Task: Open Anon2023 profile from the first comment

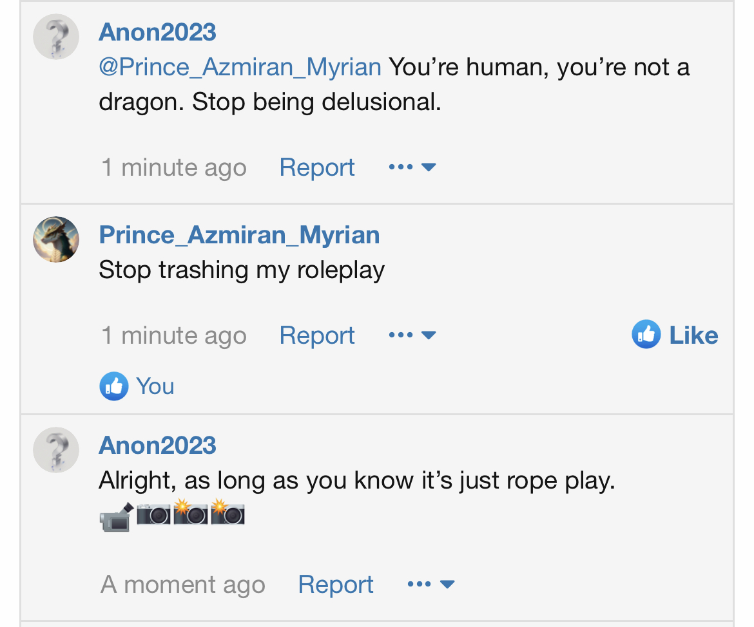Action: click(x=157, y=32)
